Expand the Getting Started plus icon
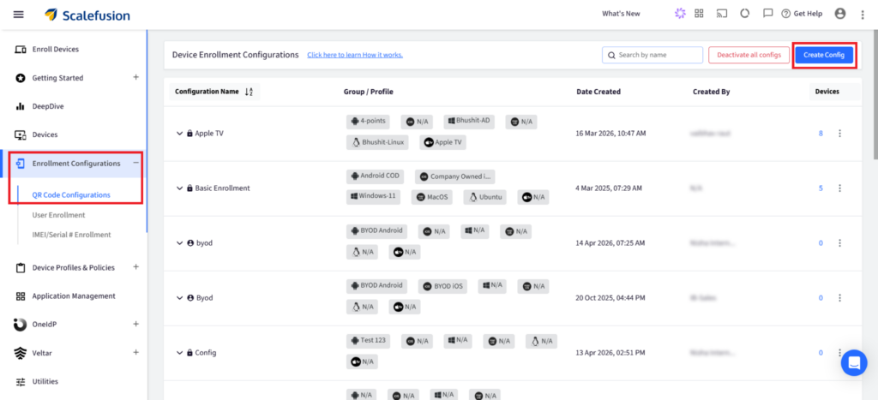Image resolution: width=878 pixels, height=400 pixels. click(135, 77)
